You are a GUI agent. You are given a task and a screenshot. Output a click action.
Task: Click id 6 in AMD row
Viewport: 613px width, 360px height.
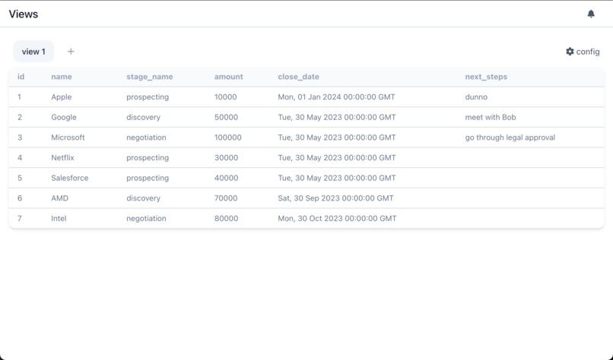point(20,198)
